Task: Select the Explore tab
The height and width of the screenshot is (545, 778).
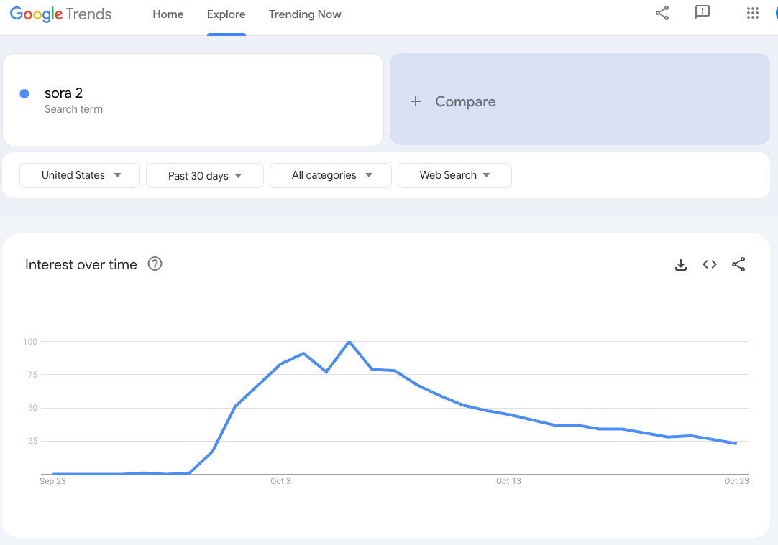Action: pyautogui.click(x=226, y=14)
